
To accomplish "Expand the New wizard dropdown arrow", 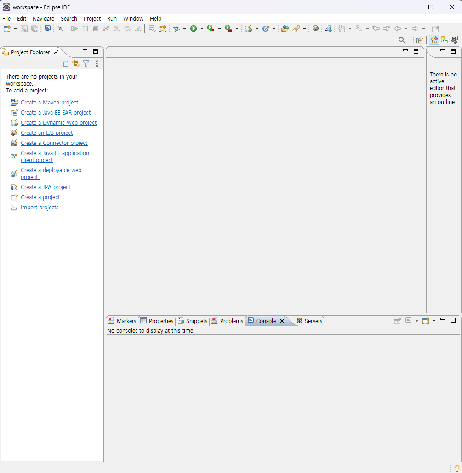I will 15,29.
